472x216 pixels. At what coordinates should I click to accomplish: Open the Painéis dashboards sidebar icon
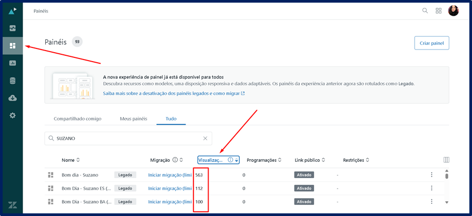coord(13,46)
